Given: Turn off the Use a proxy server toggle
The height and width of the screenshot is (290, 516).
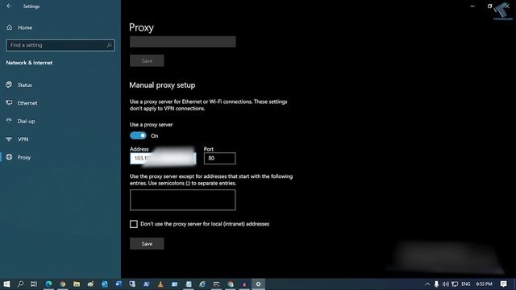Looking at the screenshot, I should (x=138, y=135).
